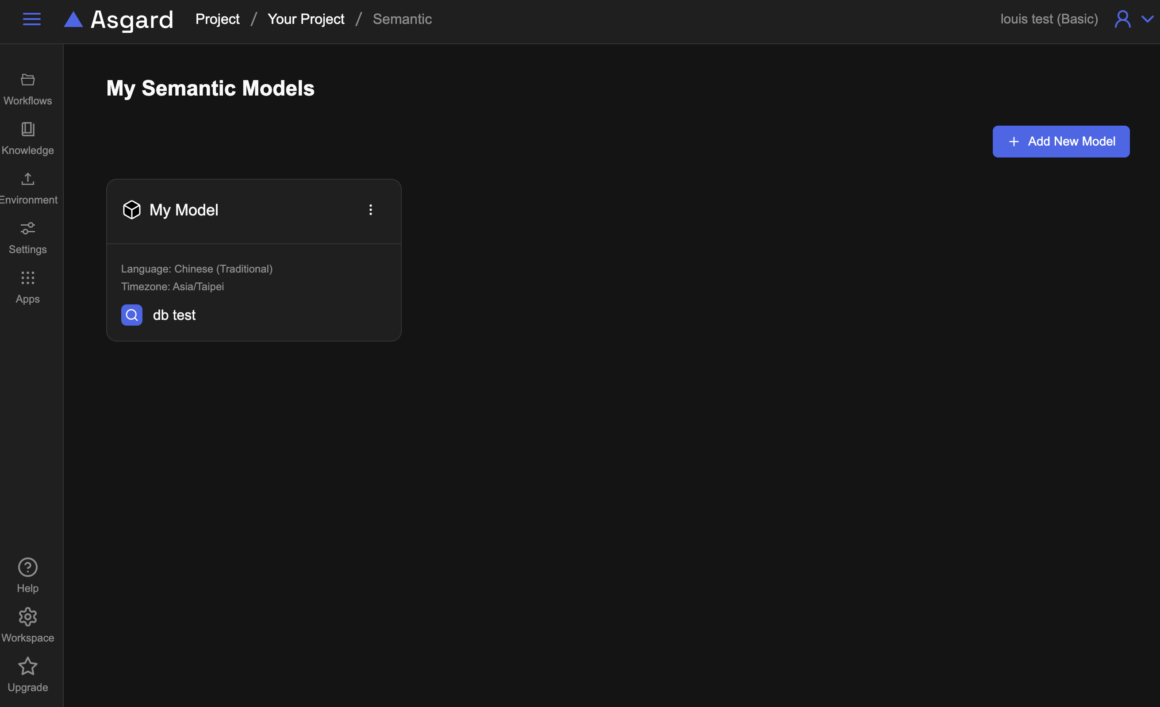Navigate to Project breadcrumb

[217, 19]
